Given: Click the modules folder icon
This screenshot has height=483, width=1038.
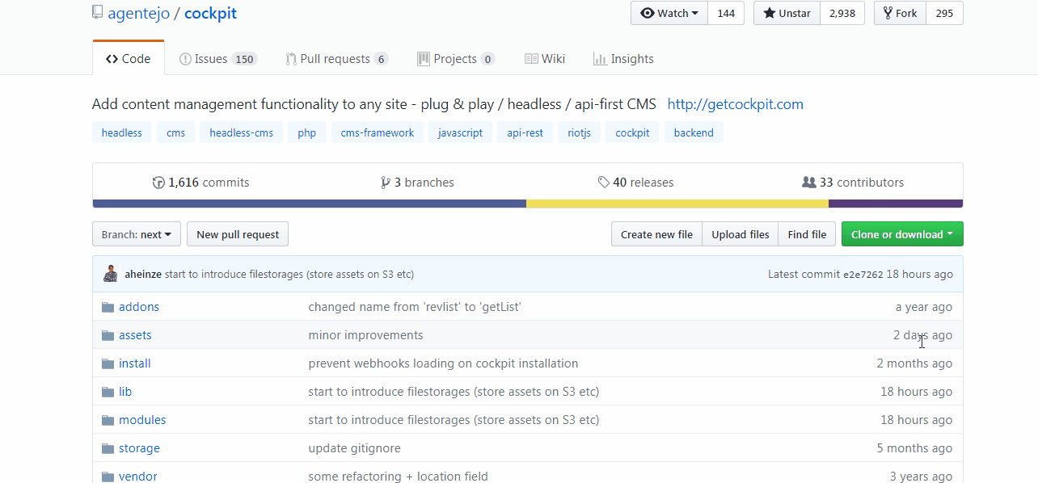Looking at the screenshot, I should [108, 420].
